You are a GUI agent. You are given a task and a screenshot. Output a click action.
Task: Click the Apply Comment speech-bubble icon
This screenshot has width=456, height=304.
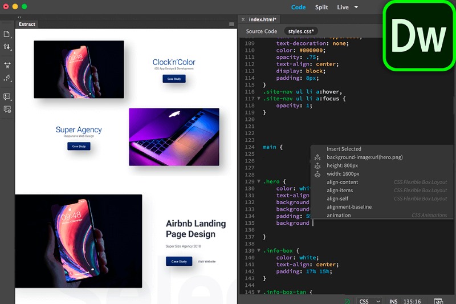click(x=7, y=96)
